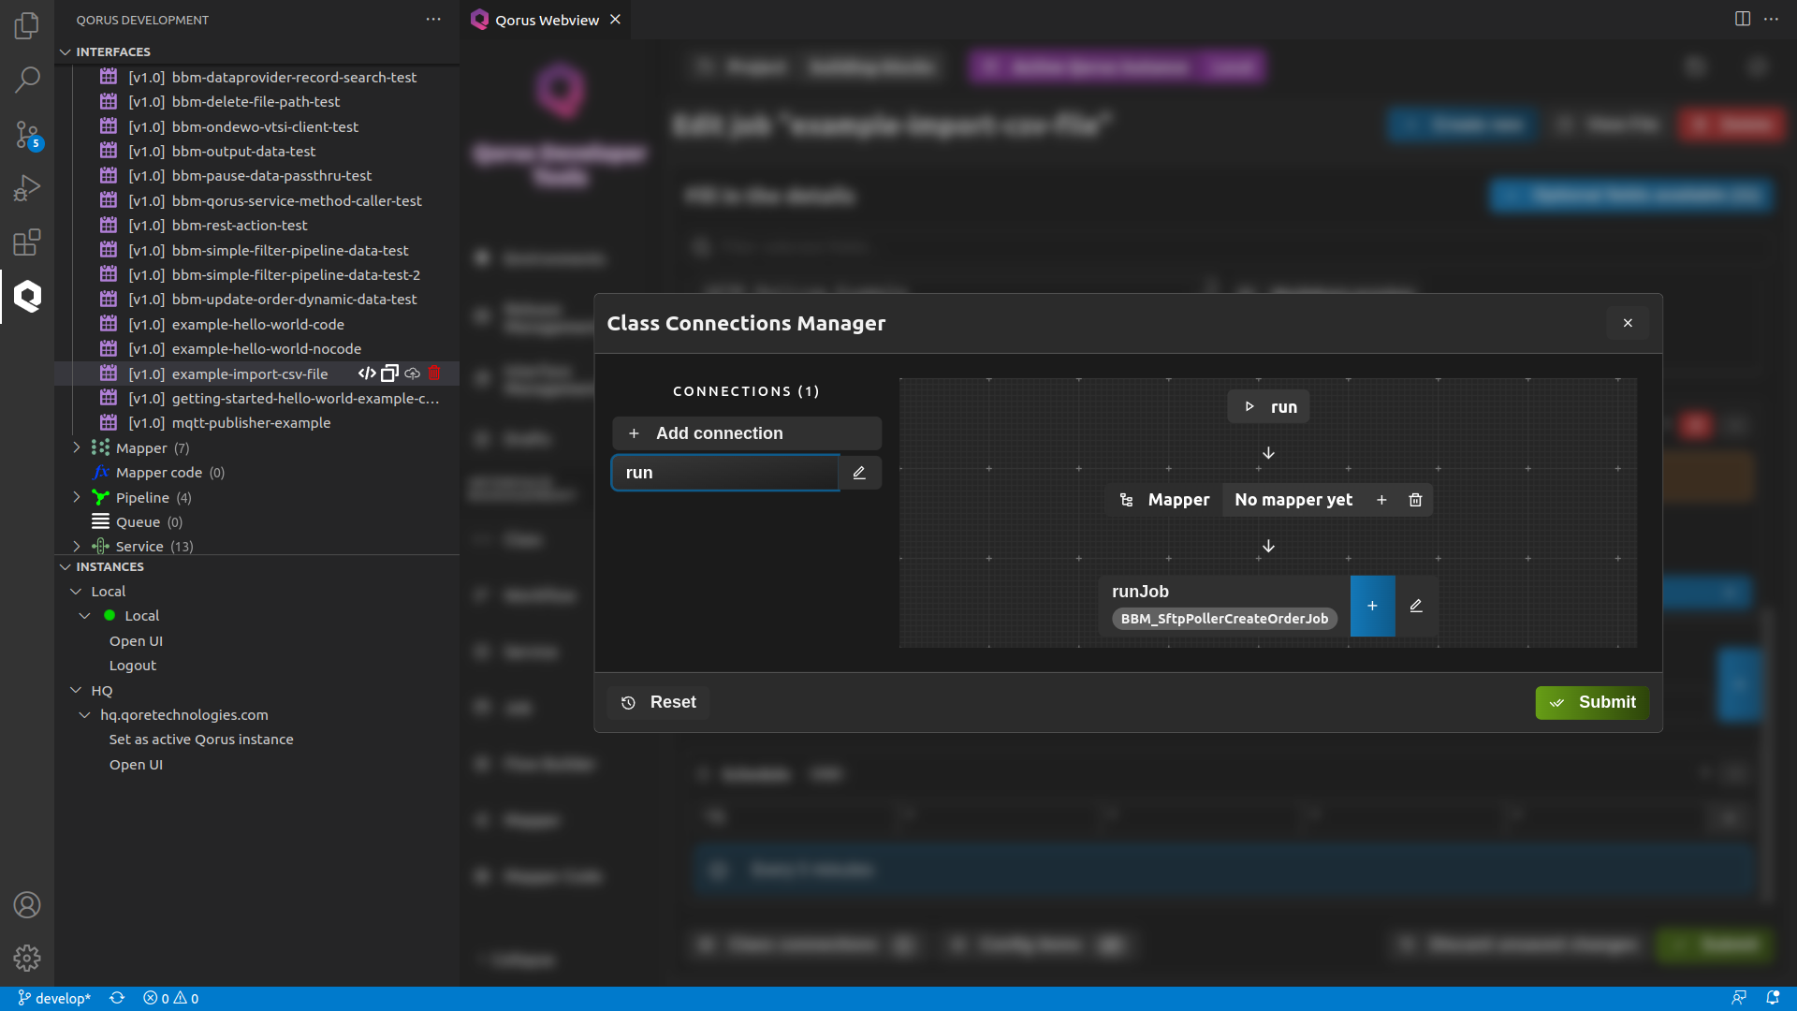Viewport: 1797px width, 1011px height.
Task: Open getting-started-hello-world-example interface
Action: [x=305, y=398]
